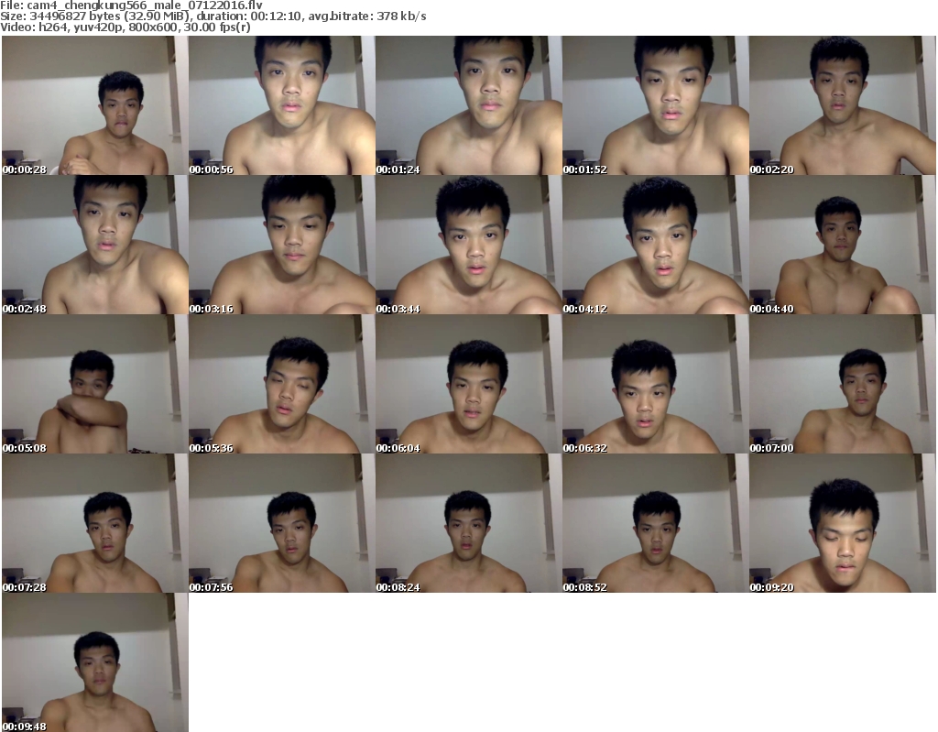
Task: Open the frame timestamped 00:07:56
Action: point(282,523)
